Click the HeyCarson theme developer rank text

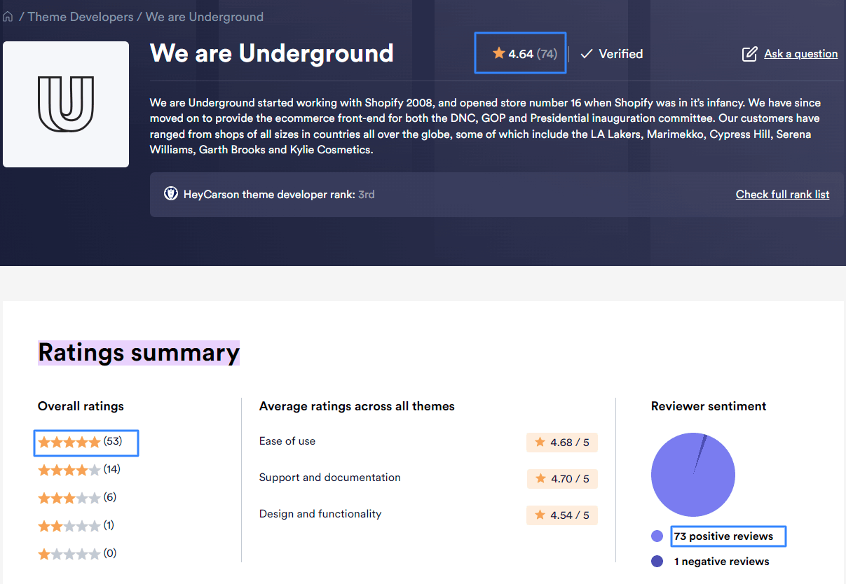pyautogui.click(x=269, y=195)
